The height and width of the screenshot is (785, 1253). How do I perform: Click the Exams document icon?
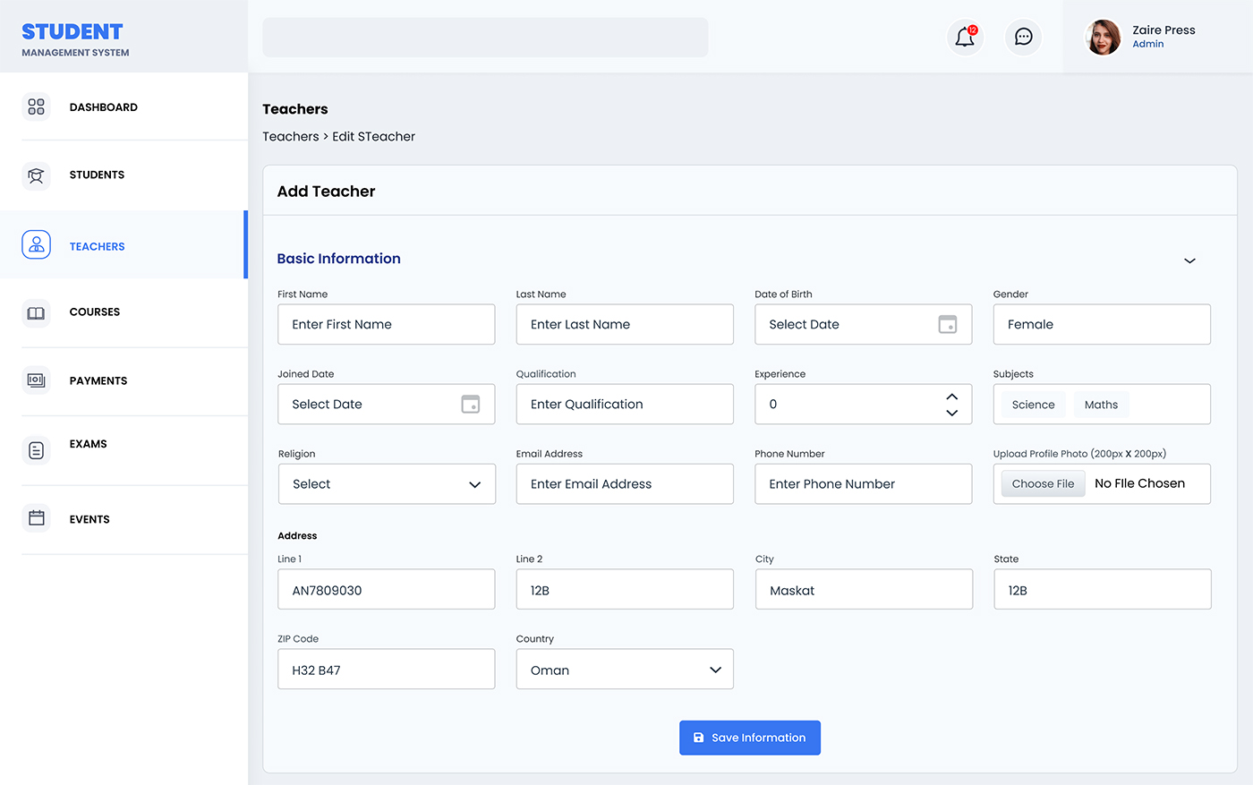pos(36,450)
